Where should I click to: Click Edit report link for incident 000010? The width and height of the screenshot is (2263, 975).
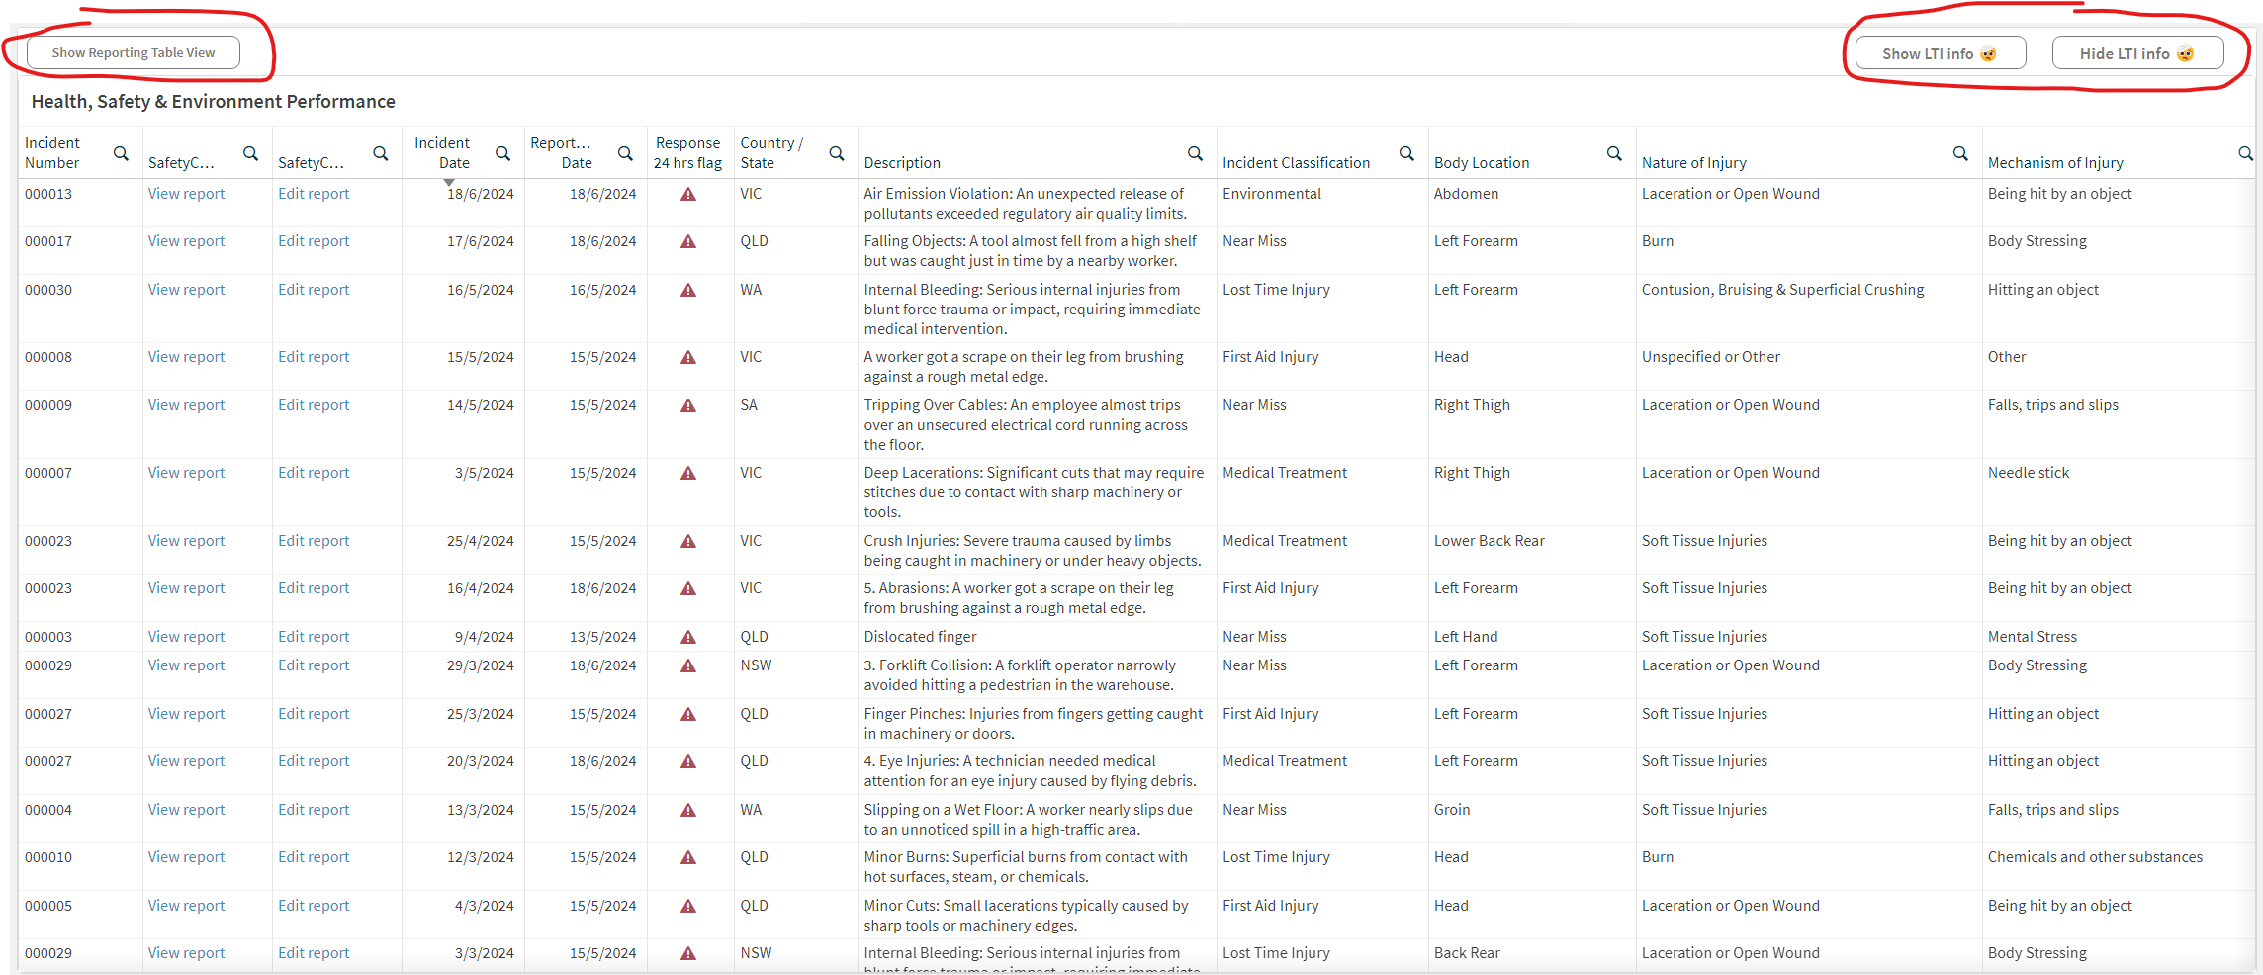click(314, 857)
